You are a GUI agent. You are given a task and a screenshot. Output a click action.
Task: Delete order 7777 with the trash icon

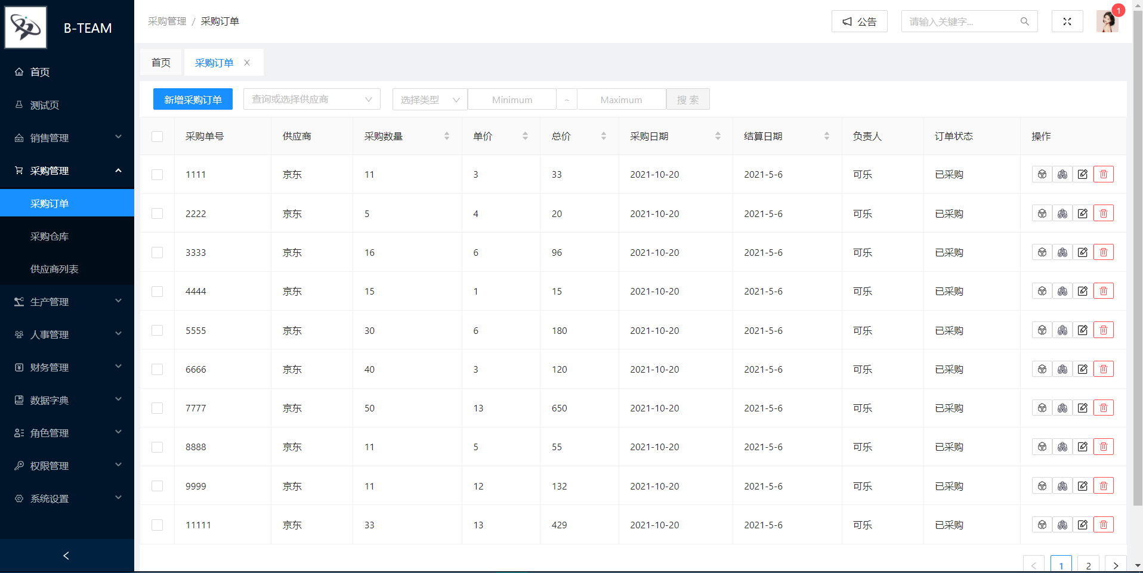(1103, 408)
